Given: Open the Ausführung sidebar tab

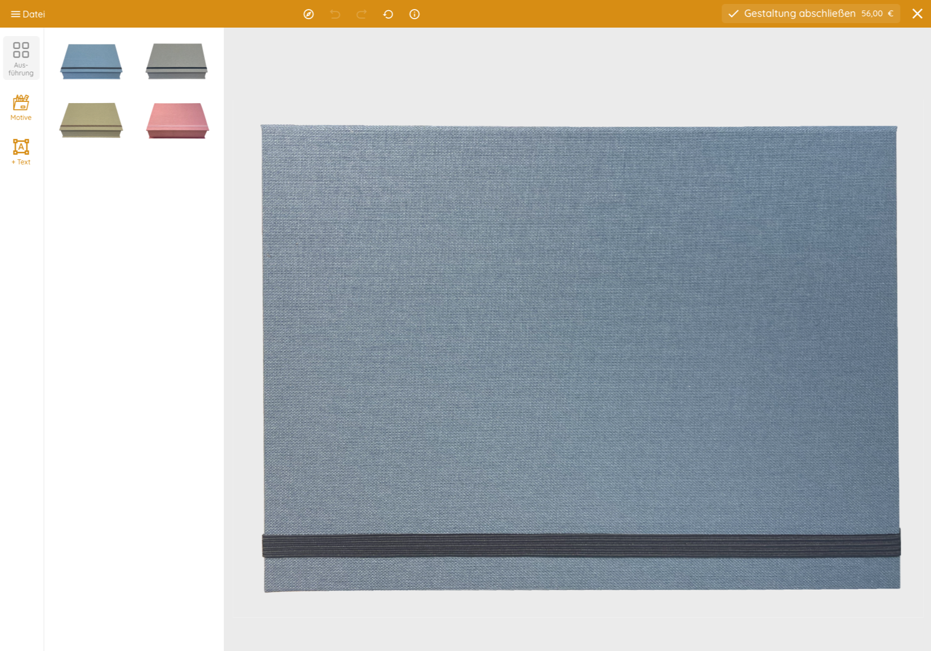Looking at the screenshot, I should (x=21, y=58).
